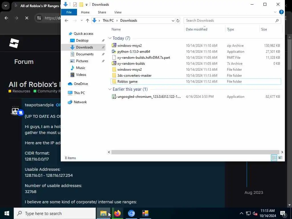The height and width of the screenshot is (219, 292).
Task: Select the windows-msys2 folder icon
Action: coord(114,70)
